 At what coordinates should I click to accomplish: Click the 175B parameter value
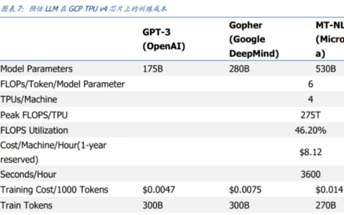(153, 69)
